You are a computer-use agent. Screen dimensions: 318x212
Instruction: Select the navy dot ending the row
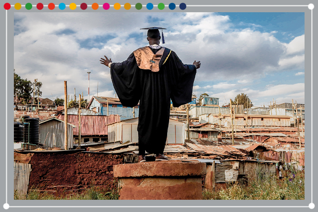point(183,6)
